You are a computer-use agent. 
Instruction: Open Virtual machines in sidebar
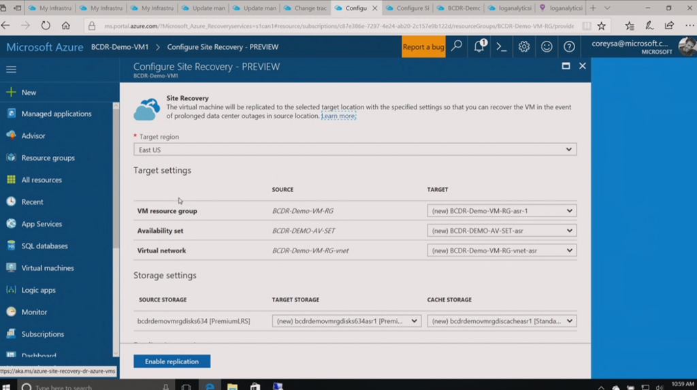click(48, 267)
